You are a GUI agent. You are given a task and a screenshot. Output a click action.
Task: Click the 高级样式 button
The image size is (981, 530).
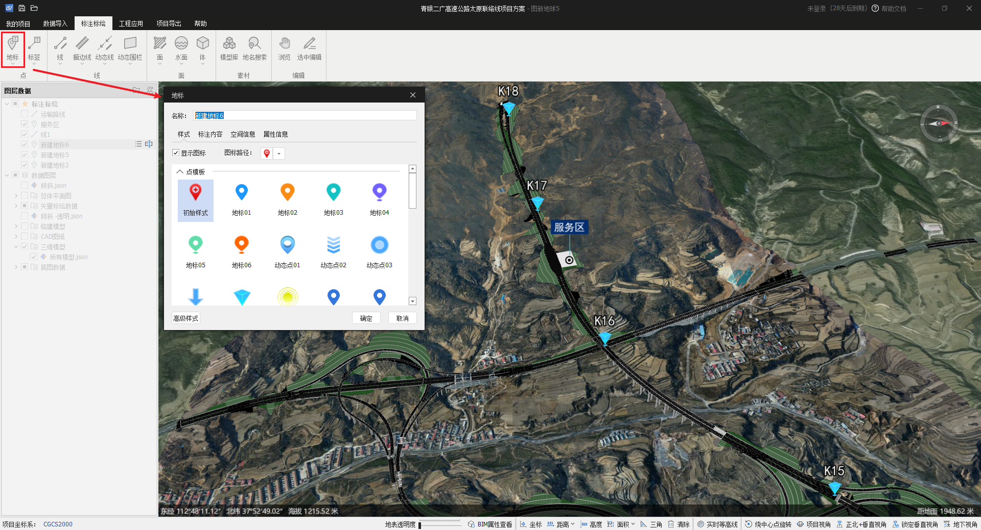185,318
